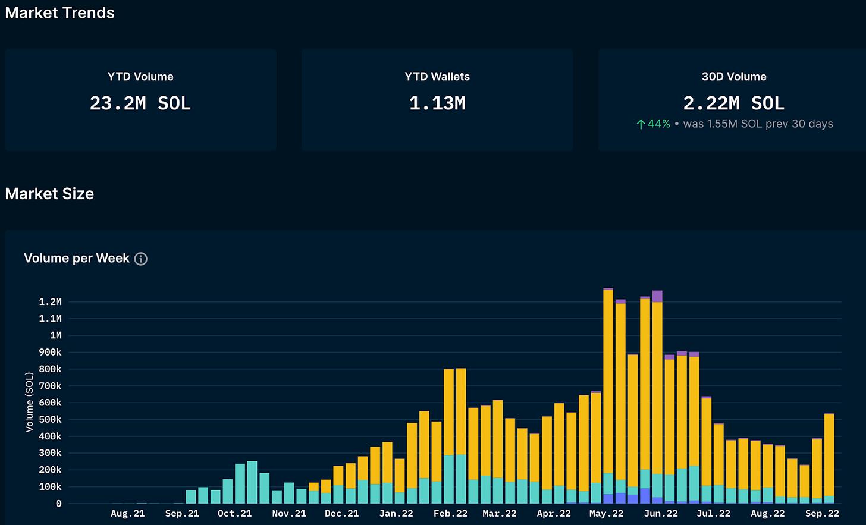Click the tallest yellow bar near May.22
Image resolution: width=866 pixels, height=525 pixels.
[x=608, y=381]
